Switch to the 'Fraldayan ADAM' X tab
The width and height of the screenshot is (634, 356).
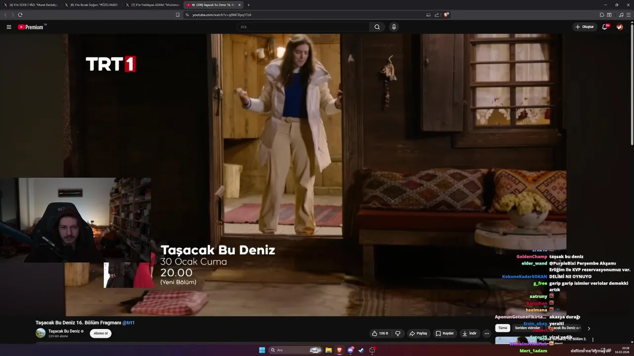pos(152,4)
